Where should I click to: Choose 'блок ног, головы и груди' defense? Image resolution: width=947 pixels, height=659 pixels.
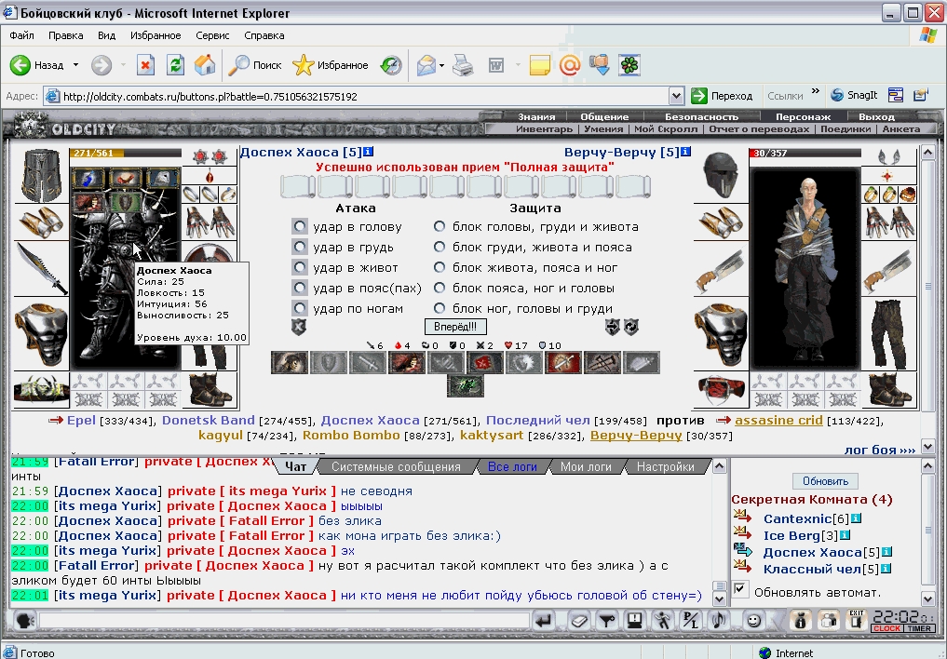(x=440, y=308)
